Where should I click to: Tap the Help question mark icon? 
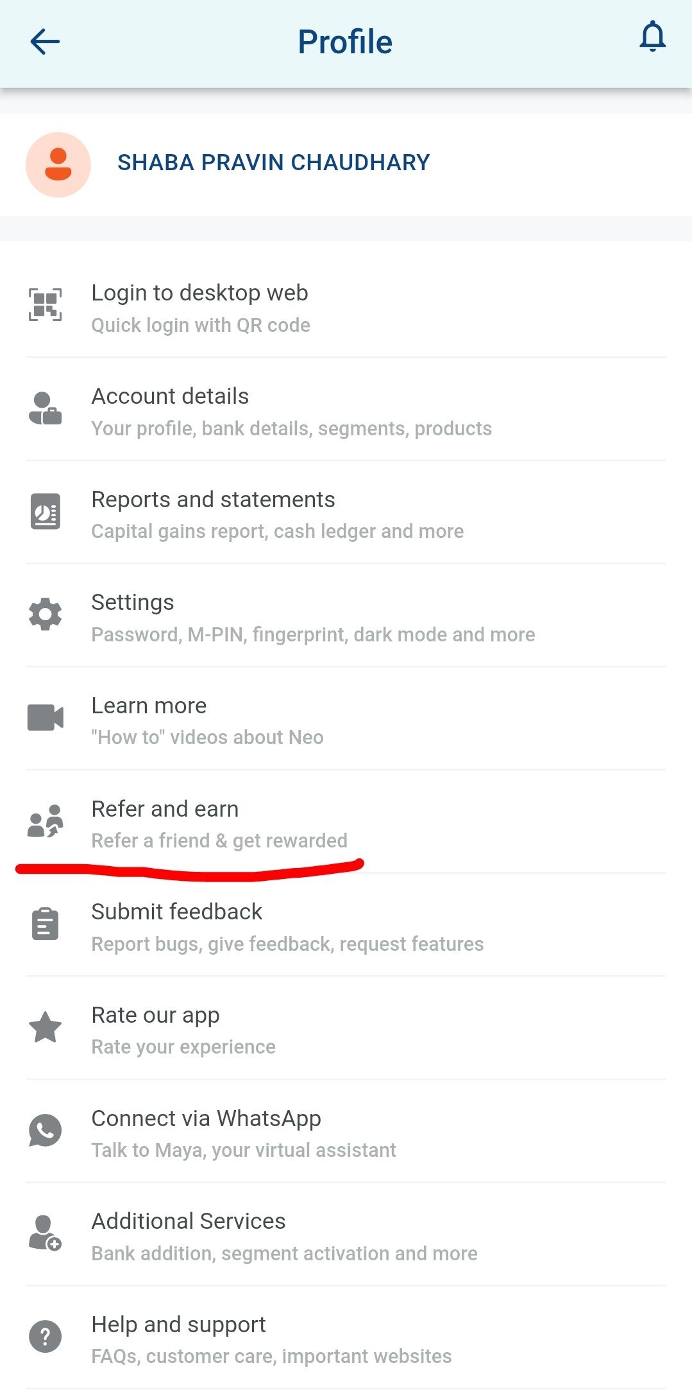point(46,1337)
